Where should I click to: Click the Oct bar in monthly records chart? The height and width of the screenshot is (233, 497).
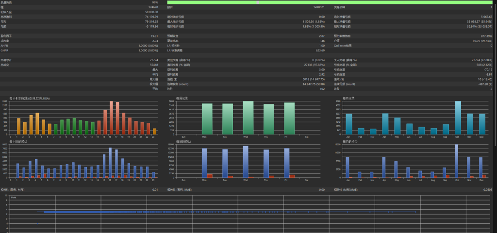[457, 117]
